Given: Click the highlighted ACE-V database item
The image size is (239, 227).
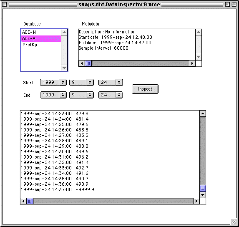Looking at the screenshot, I should tap(41, 38).
